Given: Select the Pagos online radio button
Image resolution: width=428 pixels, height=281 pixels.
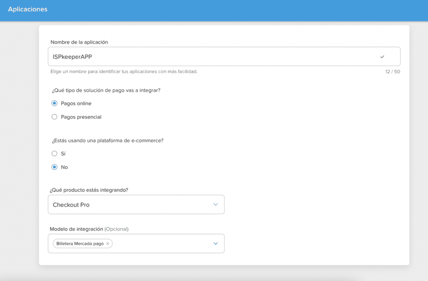Looking at the screenshot, I should pyautogui.click(x=54, y=103).
